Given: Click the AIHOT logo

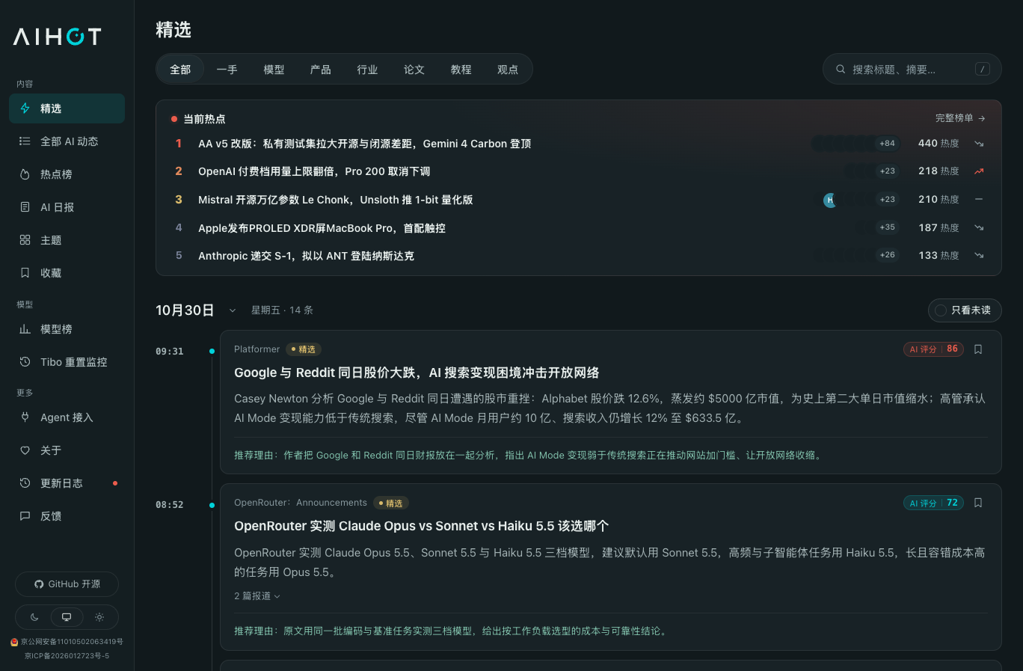Looking at the screenshot, I should click(58, 37).
